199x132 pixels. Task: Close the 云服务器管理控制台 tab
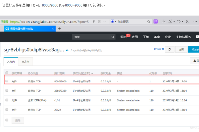tap(53, 29)
